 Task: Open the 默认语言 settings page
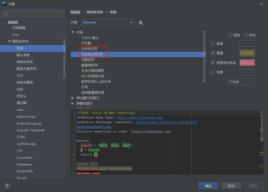[x=23, y=55]
